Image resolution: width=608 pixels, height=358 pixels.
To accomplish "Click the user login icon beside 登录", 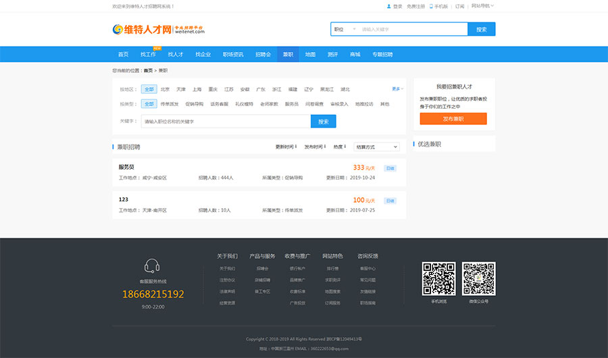I will tap(389, 6).
